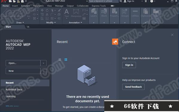Select the Mirror tool in Modify panel
The image size is (179, 112).
[47, 15]
